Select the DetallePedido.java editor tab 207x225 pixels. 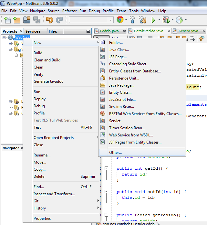(x=149, y=31)
